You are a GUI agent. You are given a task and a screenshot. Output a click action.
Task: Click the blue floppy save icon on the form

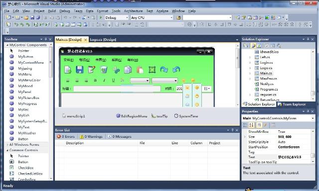tap(80, 70)
